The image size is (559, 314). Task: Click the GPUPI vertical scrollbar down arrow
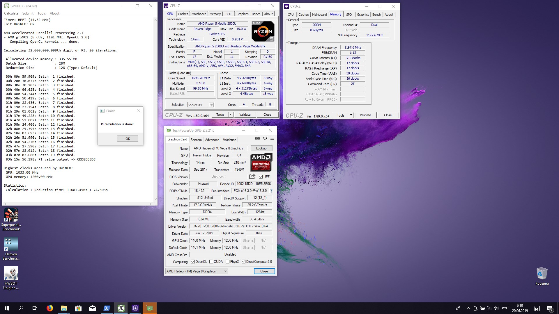tap(155, 199)
